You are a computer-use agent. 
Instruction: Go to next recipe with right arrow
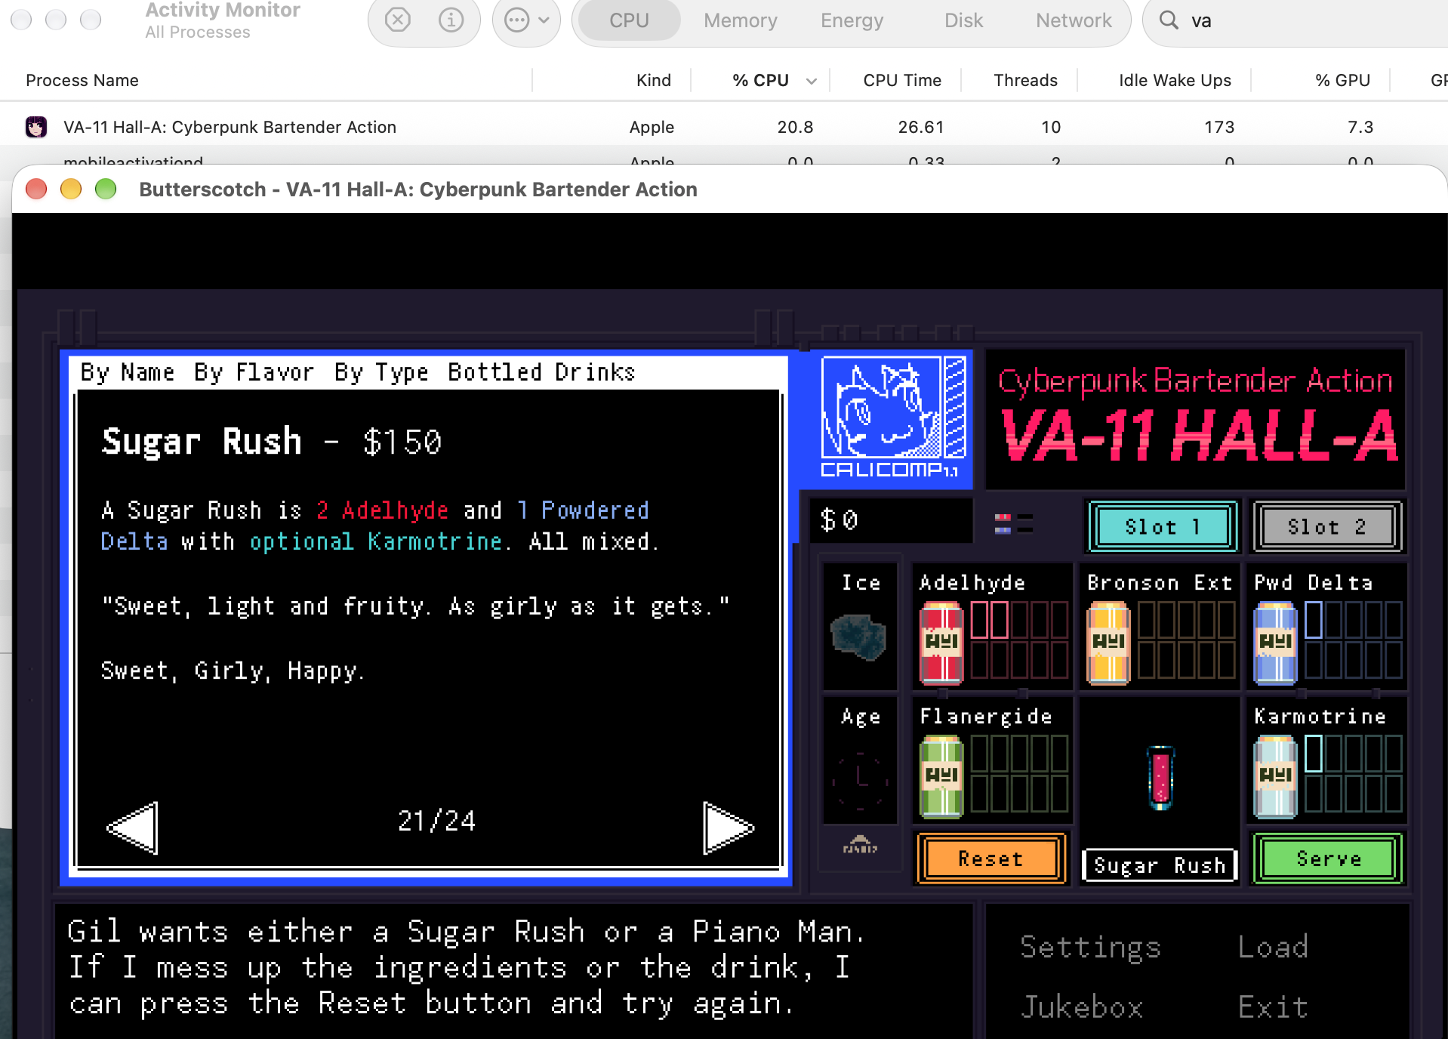click(x=728, y=828)
